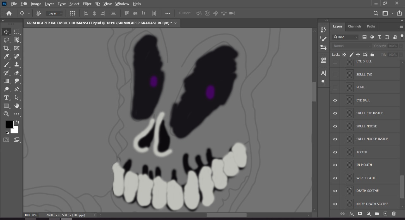This screenshot has height=220, width=405.
Task: Hide the EYE BALL layer
Action: (x=335, y=101)
